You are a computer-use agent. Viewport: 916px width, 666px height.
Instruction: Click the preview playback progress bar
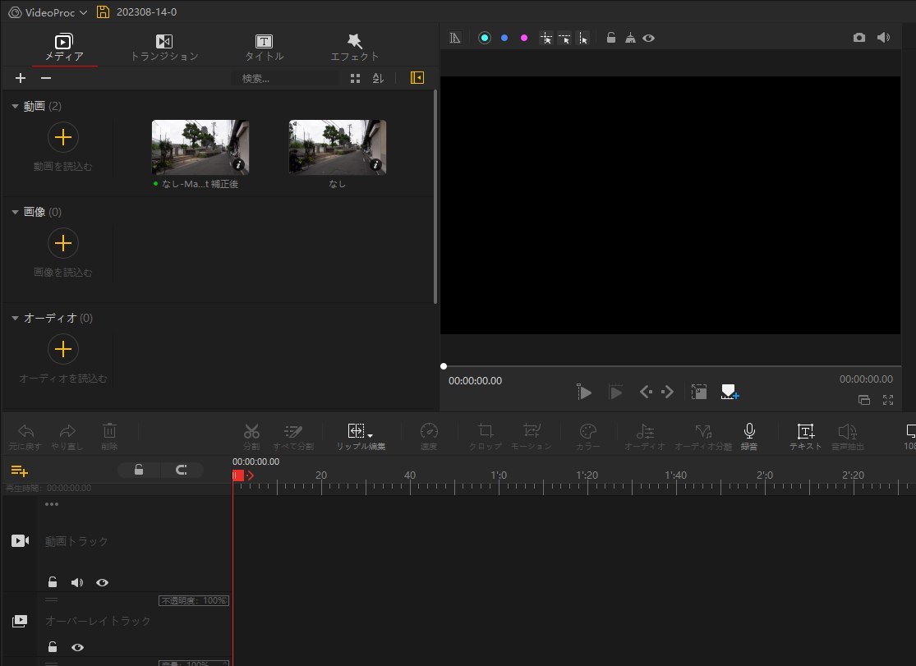click(670, 366)
